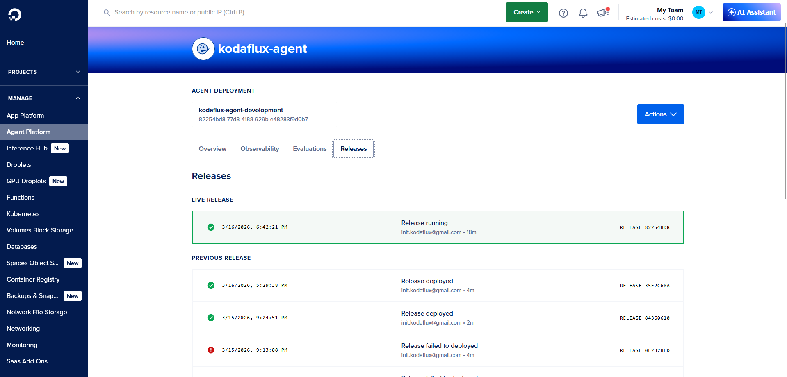787x377 pixels.
Task: Open the Create dropdown
Action: [x=527, y=12]
